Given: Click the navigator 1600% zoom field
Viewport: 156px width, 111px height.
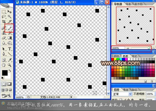Looking at the screenshot, I should pyautogui.click(x=118, y=48).
